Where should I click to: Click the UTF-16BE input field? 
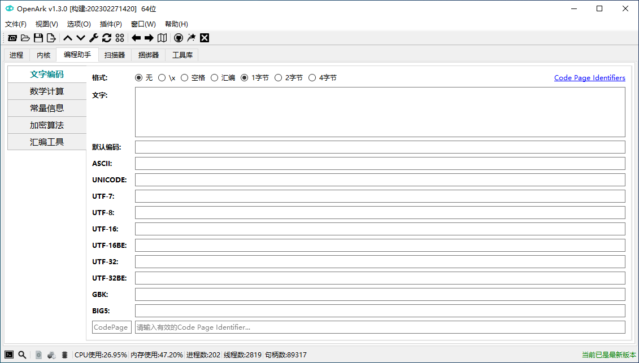click(x=380, y=245)
